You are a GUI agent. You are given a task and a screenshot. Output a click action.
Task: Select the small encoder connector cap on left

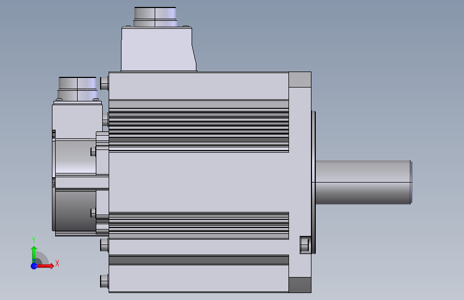click(78, 89)
